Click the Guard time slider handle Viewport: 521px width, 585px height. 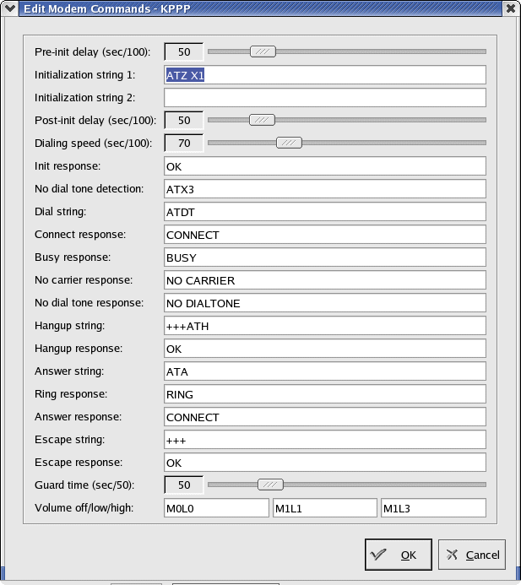coord(270,485)
